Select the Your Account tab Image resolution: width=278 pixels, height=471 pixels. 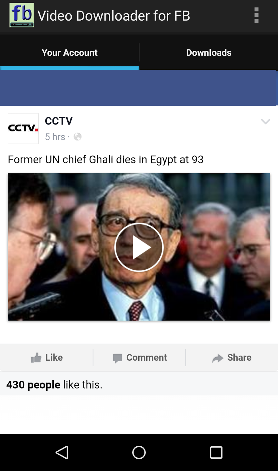[x=70, y=52]
